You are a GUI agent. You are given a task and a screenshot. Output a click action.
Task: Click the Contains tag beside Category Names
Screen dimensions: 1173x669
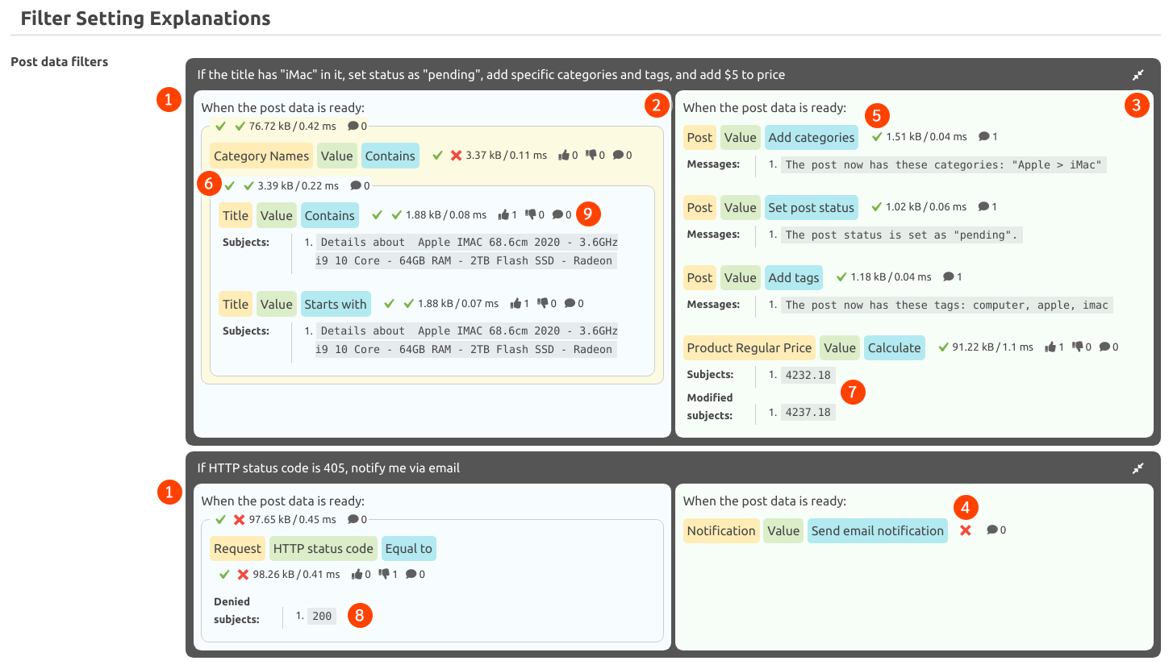pos(390,156)
